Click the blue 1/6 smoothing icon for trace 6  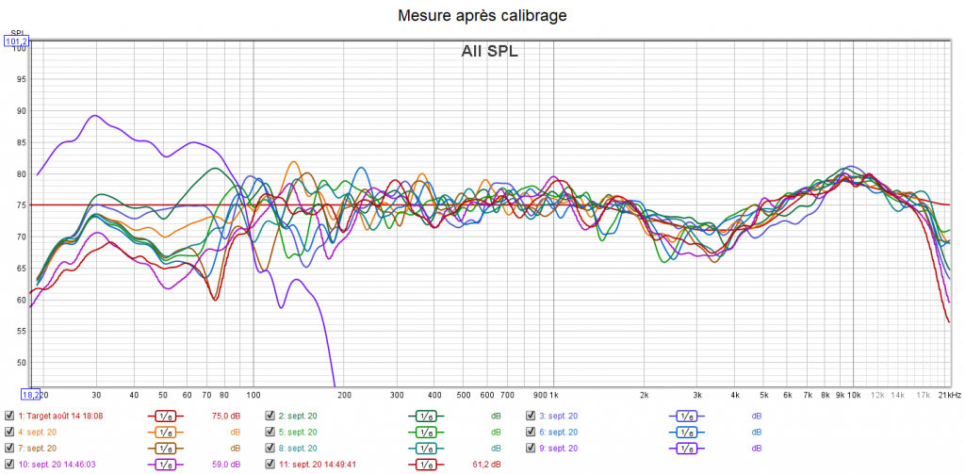[x=687, y=432]
